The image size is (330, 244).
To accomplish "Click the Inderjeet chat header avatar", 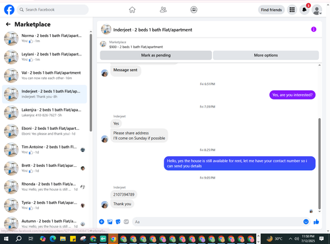I will [106, 30].
